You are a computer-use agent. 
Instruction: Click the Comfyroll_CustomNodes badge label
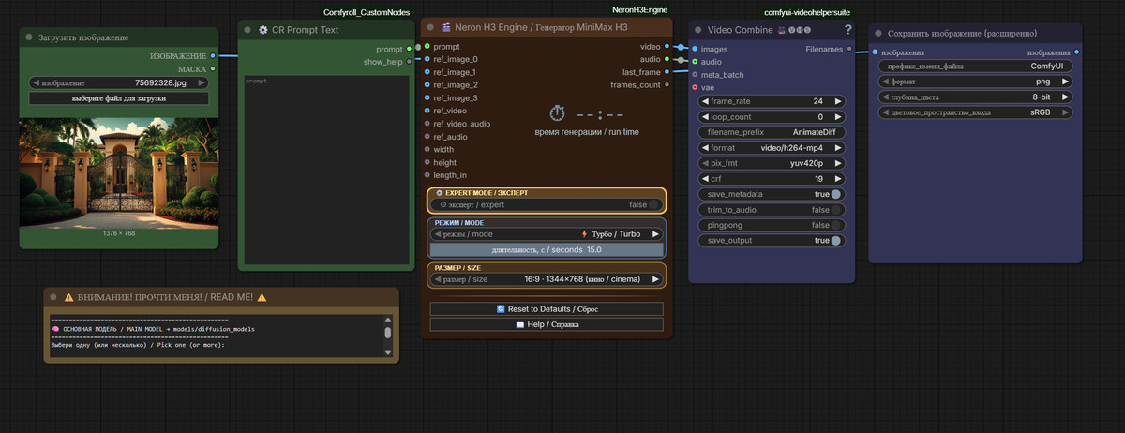(367, 12)
